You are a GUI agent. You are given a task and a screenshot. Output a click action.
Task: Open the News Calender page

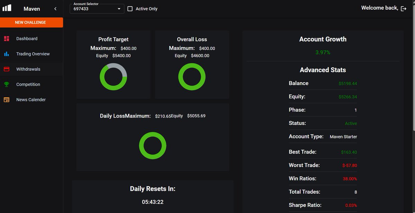coord(31,100)
